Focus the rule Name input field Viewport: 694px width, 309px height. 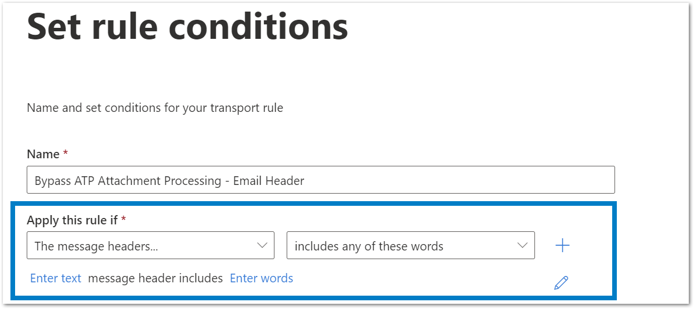(x=321, y=180)
